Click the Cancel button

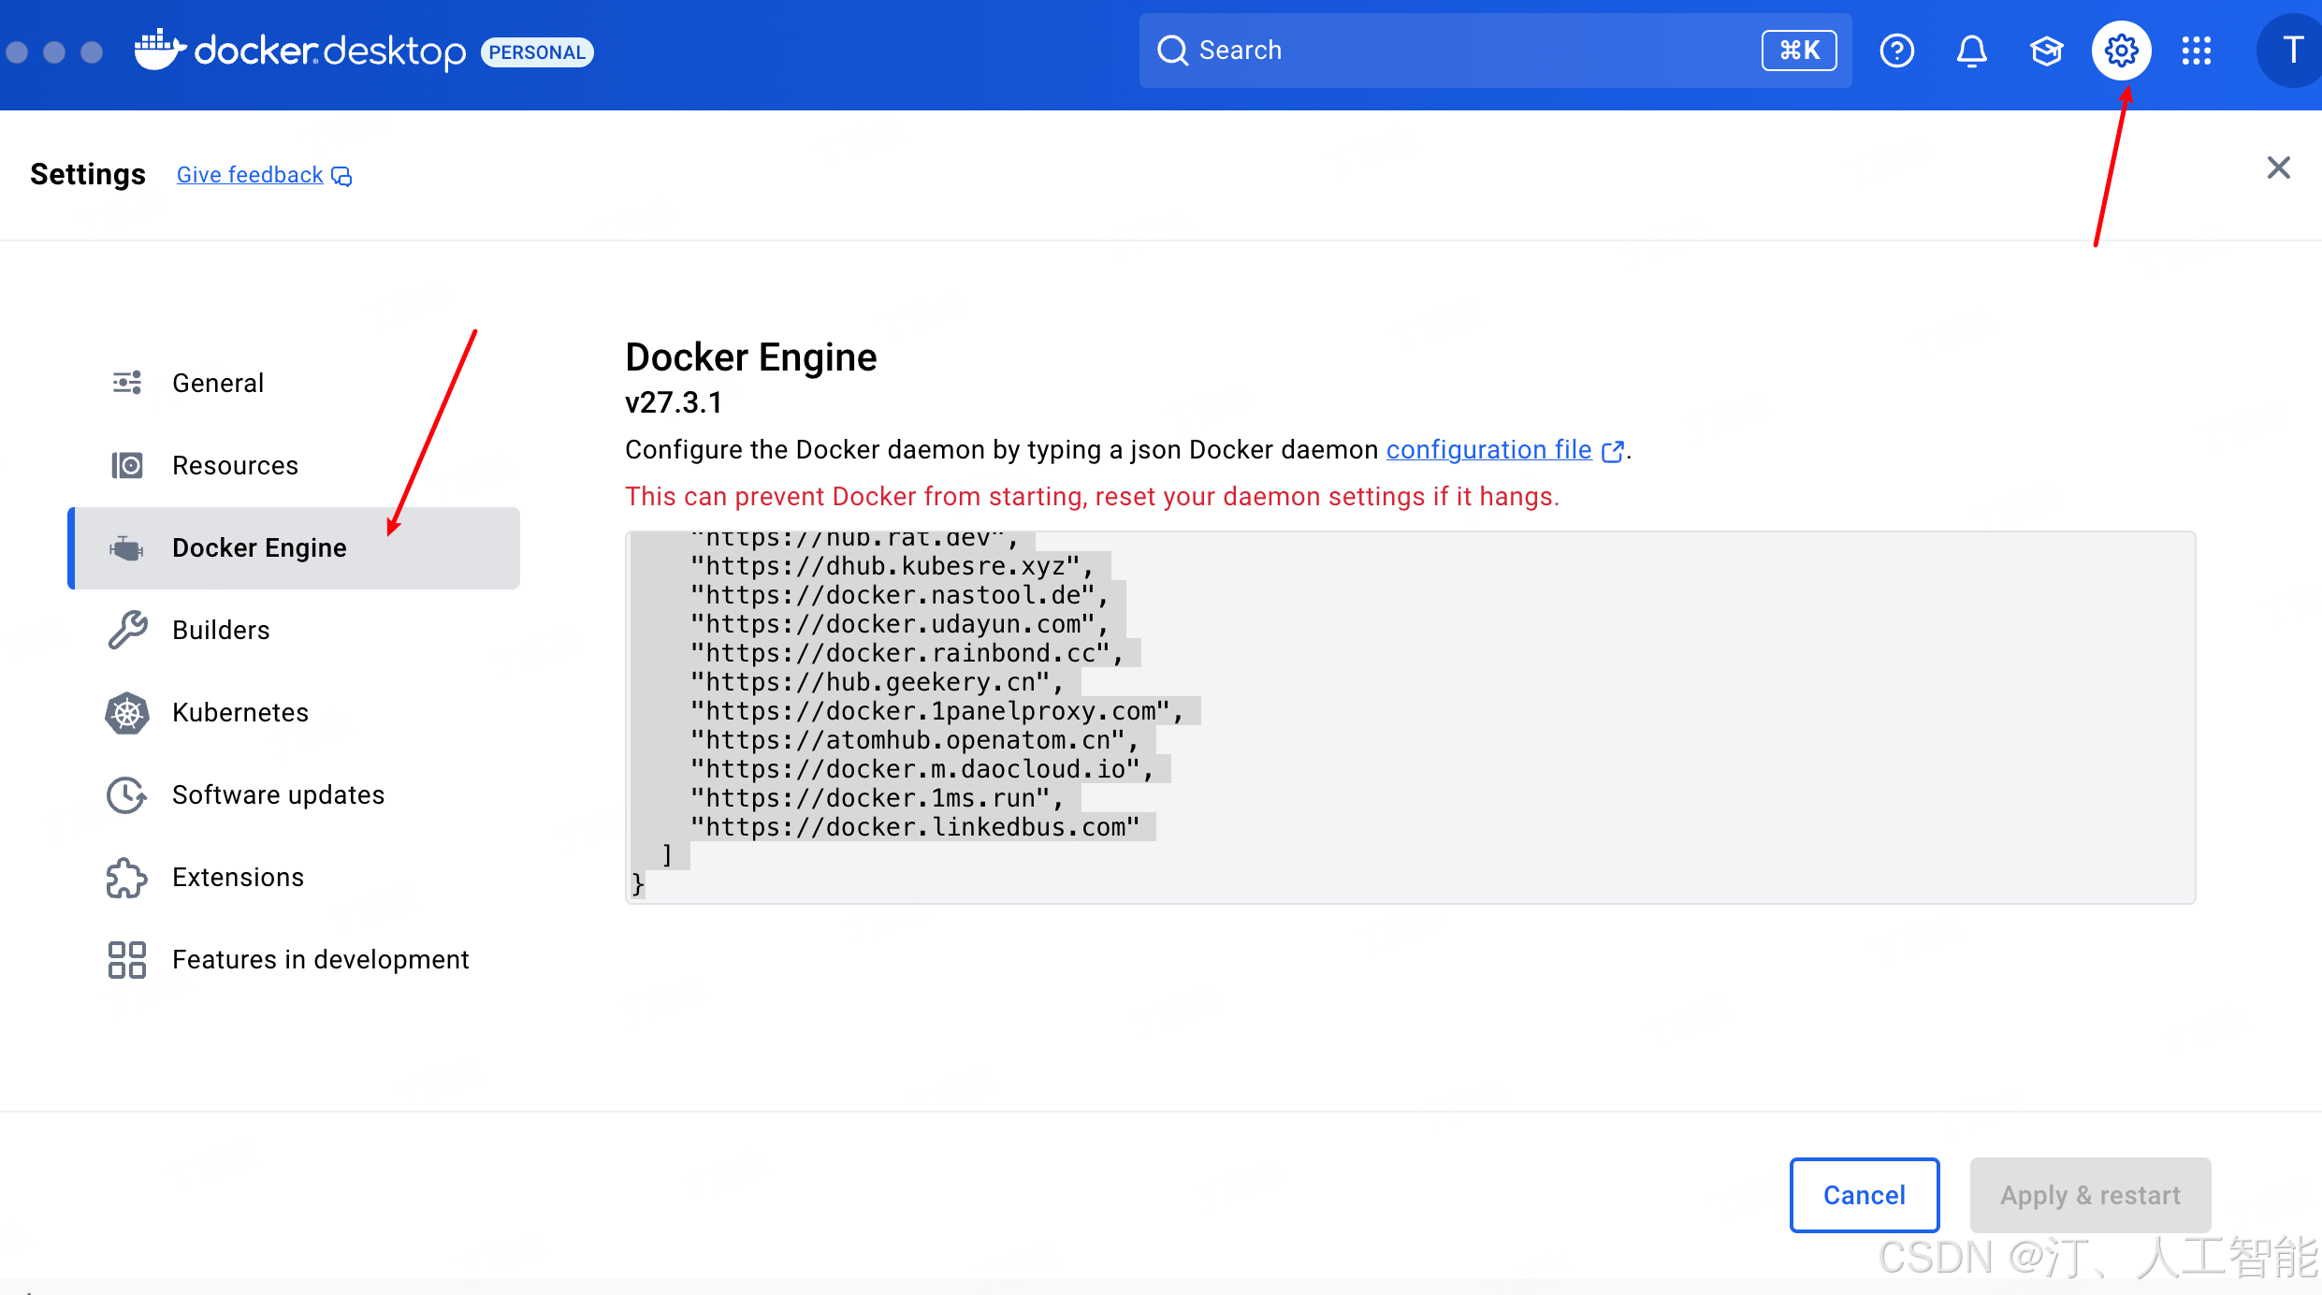pyautogui.click(x=1864, y=1195)
